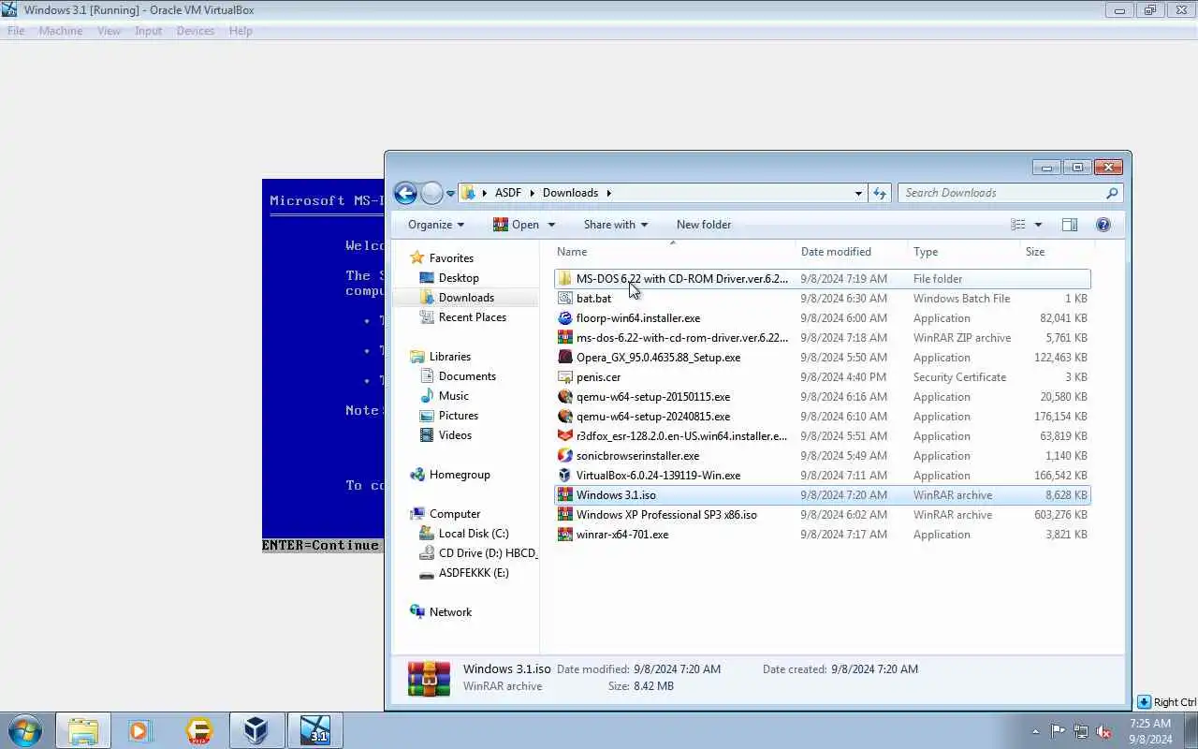Open VirtualBox Help menu
The width and height of the screenshot is (1198, 749).
point(241,31)
